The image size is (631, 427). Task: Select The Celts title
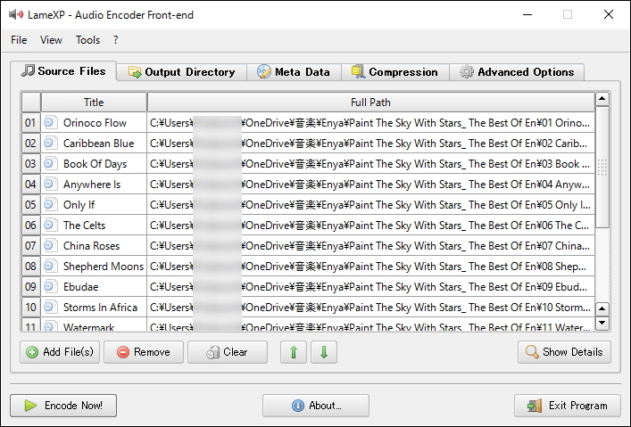coord(84,226)
